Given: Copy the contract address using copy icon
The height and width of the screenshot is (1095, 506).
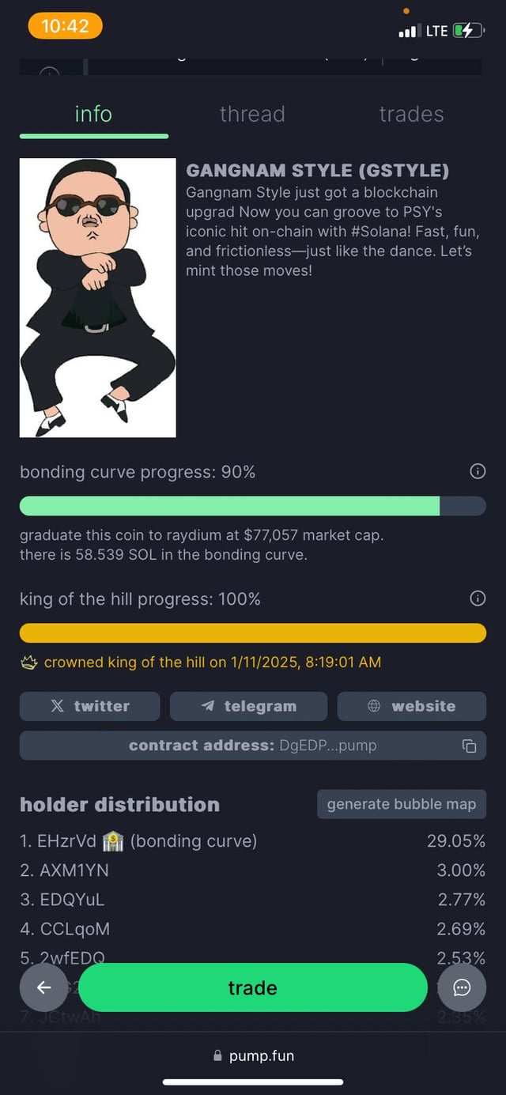Looking at the screenshot, I should click(469, 746).
